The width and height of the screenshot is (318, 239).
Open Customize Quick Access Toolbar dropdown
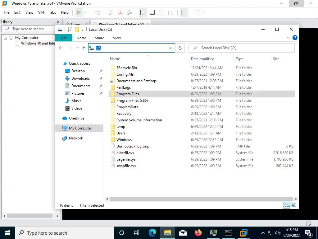83,30
